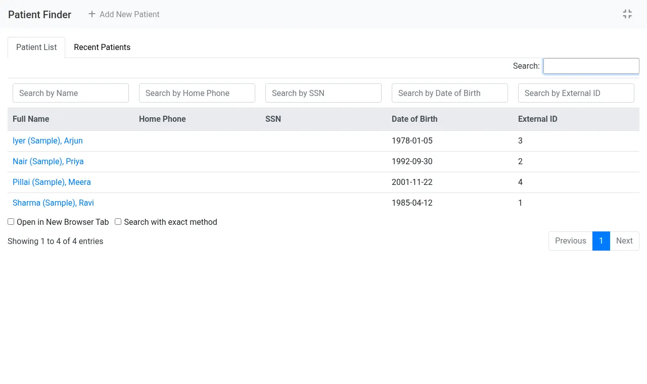The image size is (647, 384).
Task: Click the Next pagination button
Action: 624,241
